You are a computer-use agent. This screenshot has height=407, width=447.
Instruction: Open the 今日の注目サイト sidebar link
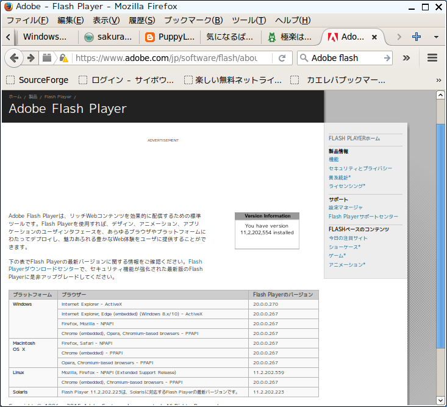pos(348,238)
